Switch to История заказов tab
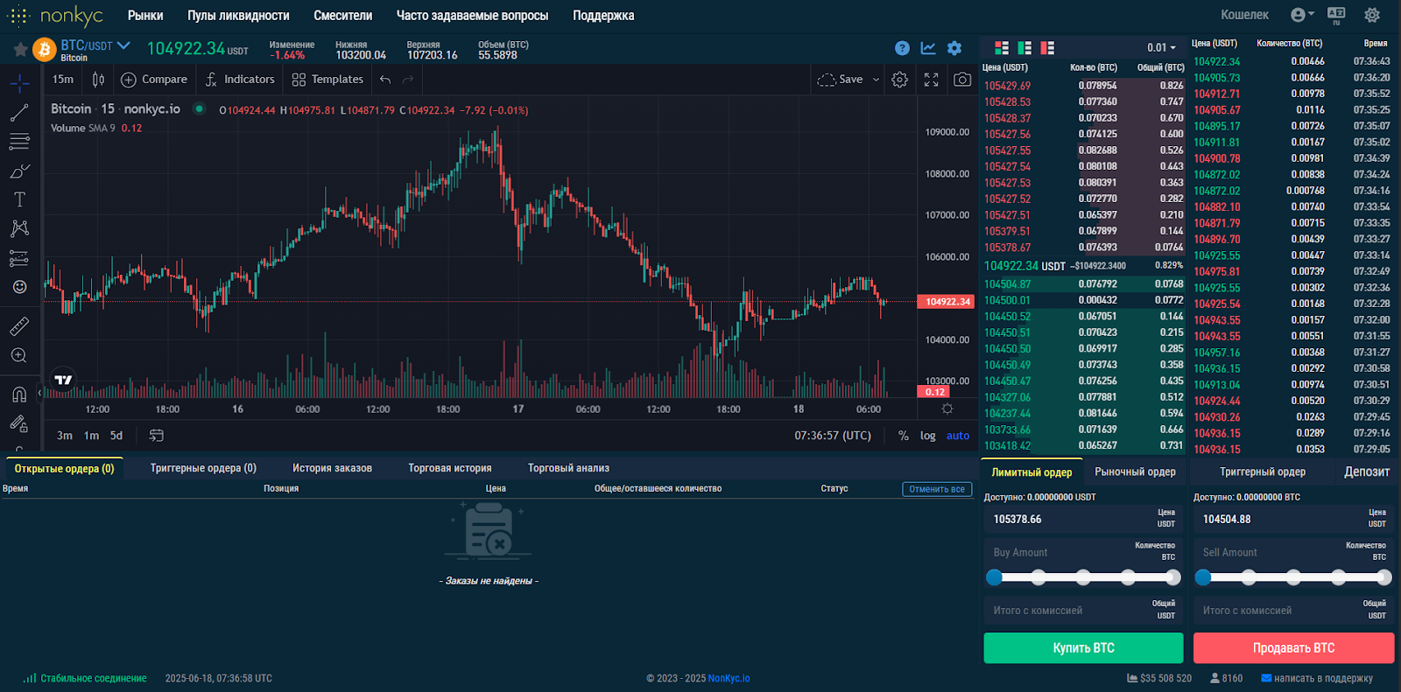 (332, 468)
